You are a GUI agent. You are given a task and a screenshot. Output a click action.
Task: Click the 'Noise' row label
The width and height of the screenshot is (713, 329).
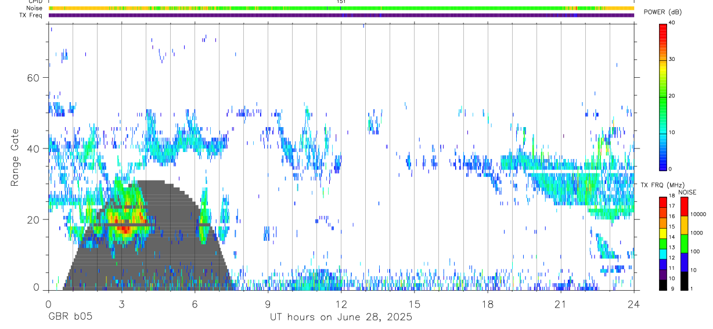[34, 8]
